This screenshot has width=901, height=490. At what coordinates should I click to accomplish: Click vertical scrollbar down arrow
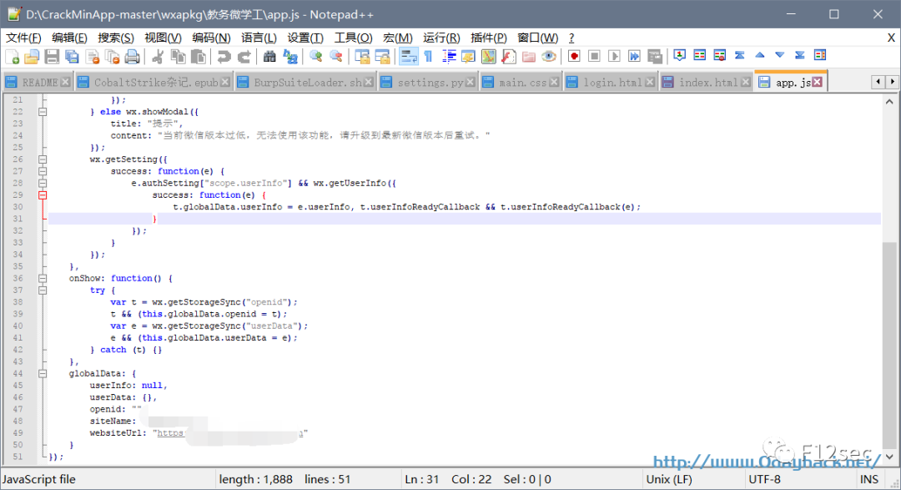[889, 457]
